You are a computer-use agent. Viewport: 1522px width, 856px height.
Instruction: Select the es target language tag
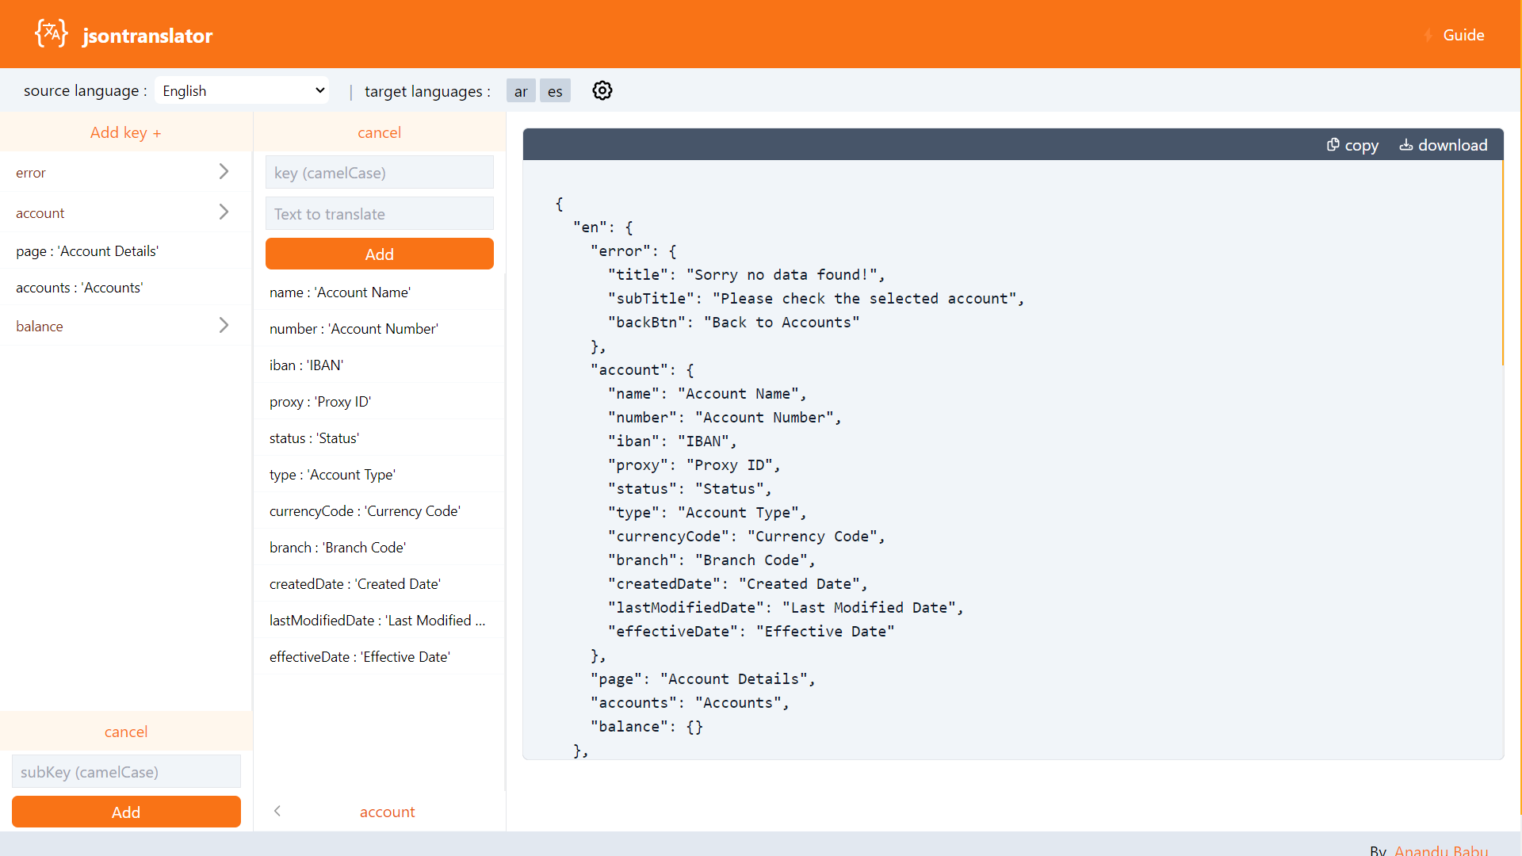coord(555,91)
